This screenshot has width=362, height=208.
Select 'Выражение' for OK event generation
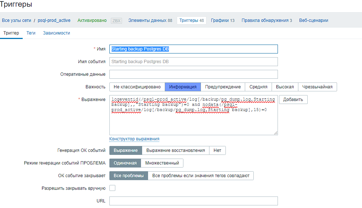tap(126, 150)
